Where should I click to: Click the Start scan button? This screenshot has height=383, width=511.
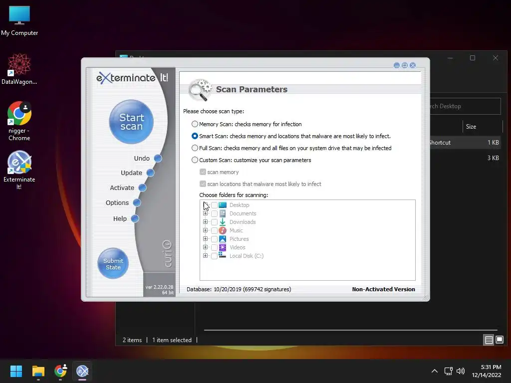[131, 122]
